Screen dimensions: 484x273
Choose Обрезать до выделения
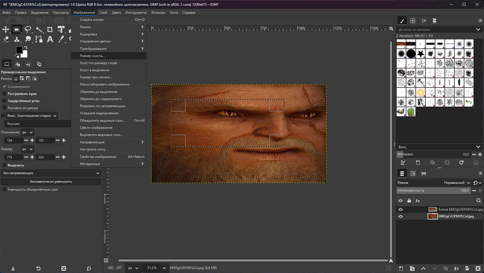point(108,92)
